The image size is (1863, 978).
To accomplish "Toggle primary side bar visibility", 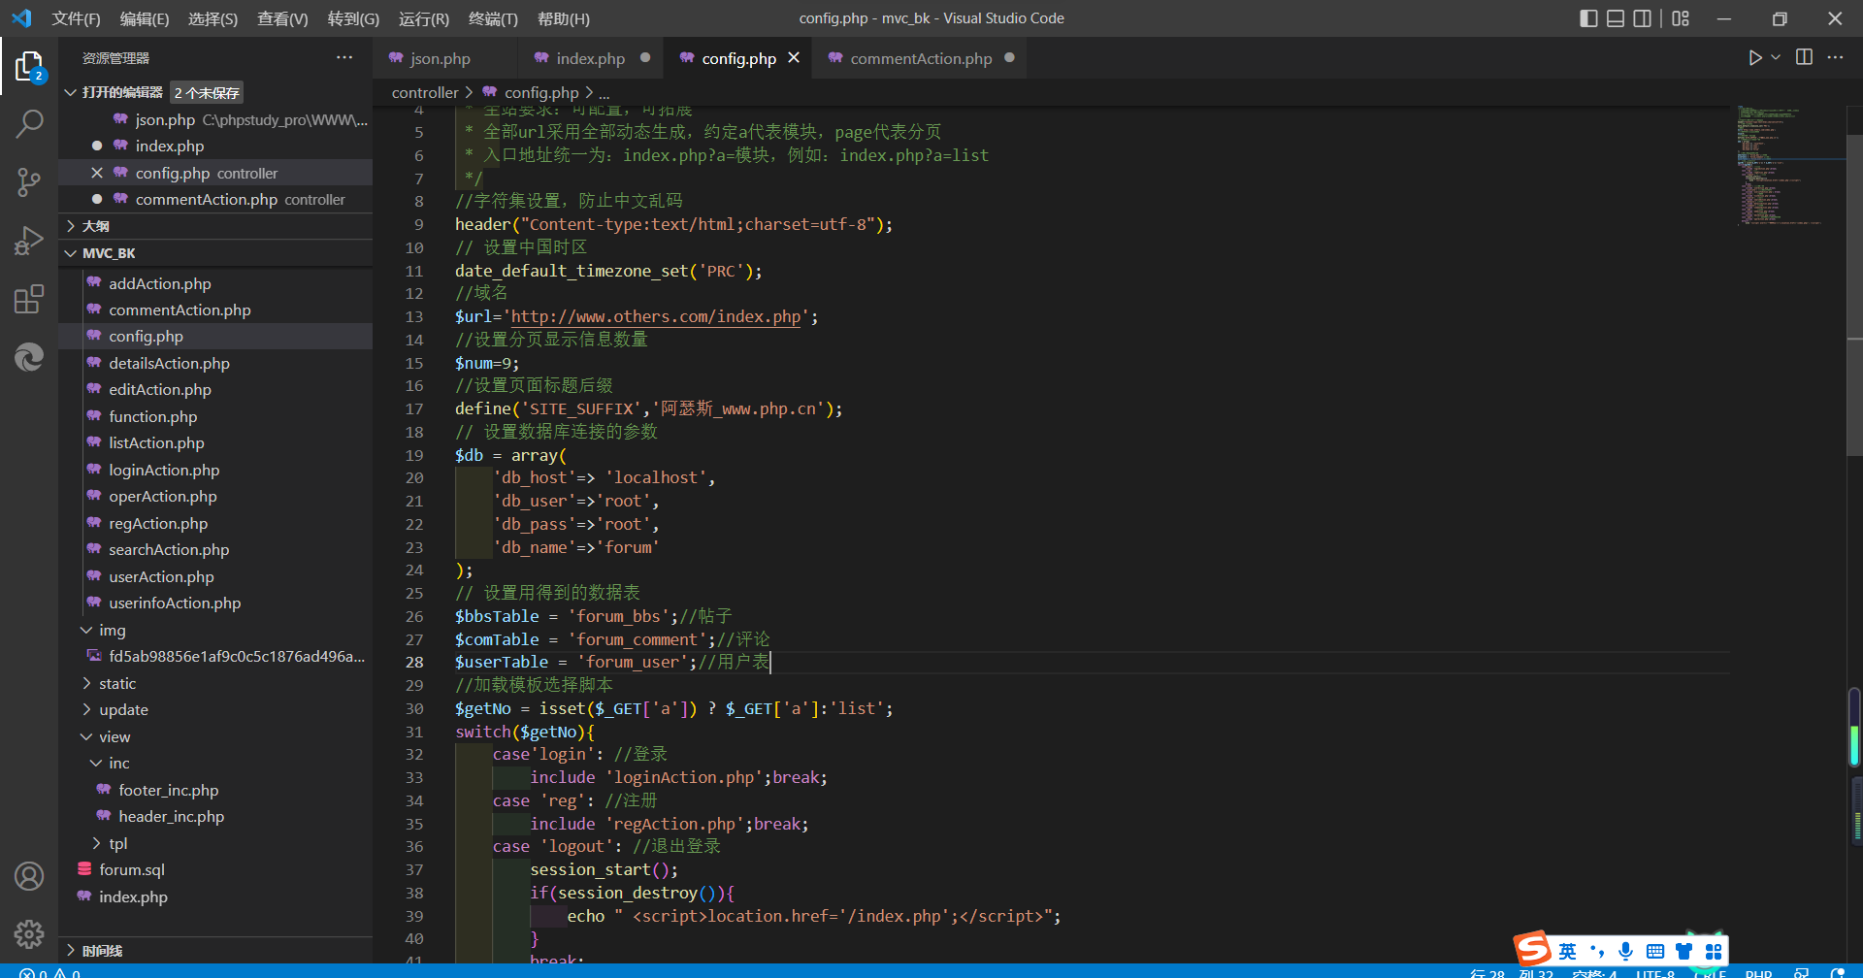I will coord(1588,18).
